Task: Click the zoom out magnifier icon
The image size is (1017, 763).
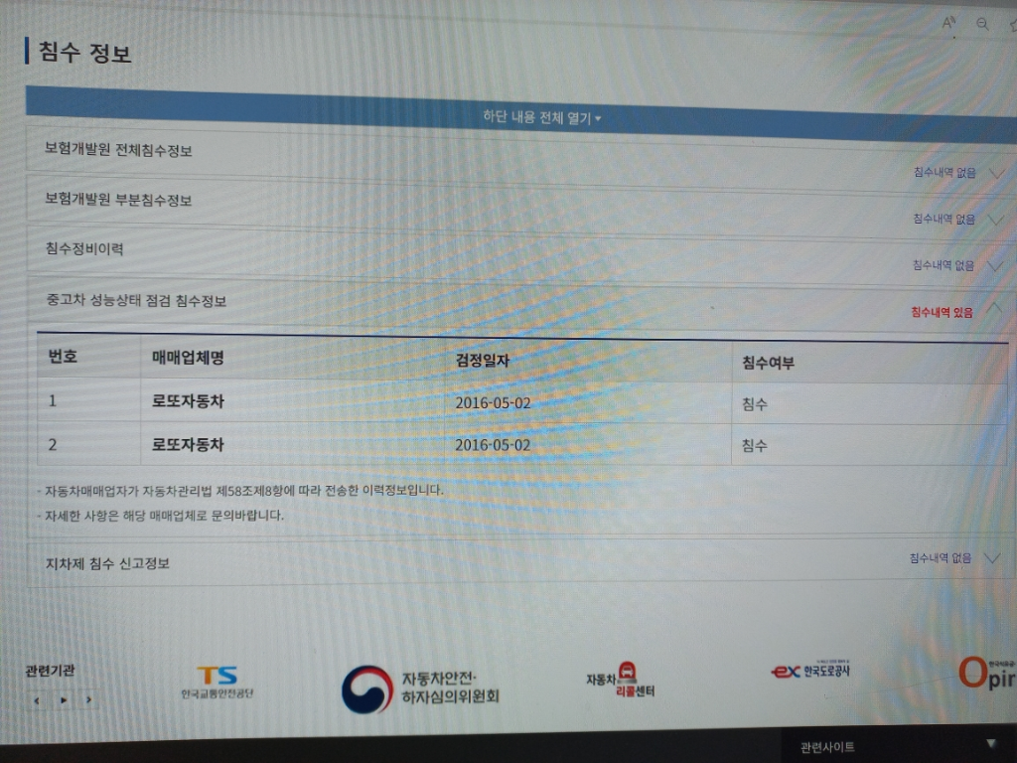Action: pos(982,25)
